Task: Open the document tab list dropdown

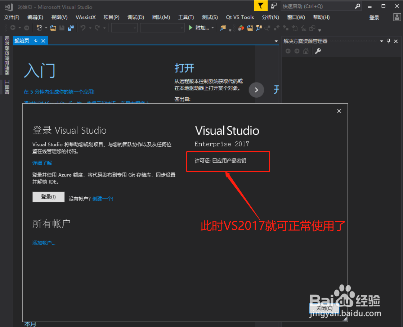Action: coord(276,41)
